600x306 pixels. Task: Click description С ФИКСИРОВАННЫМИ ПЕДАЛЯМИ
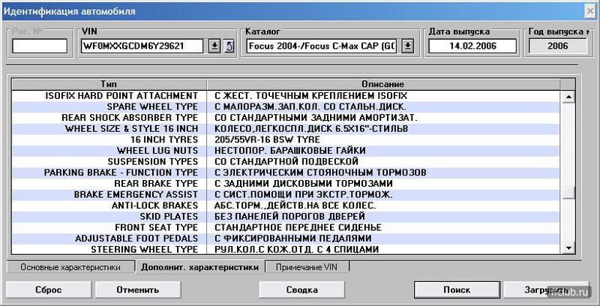(292, 238)
